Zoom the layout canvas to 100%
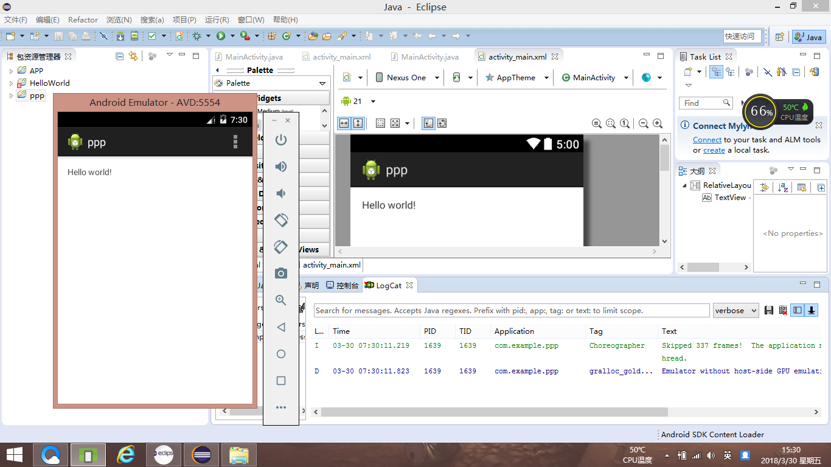 pyautogui.click(x=625, y=123)
